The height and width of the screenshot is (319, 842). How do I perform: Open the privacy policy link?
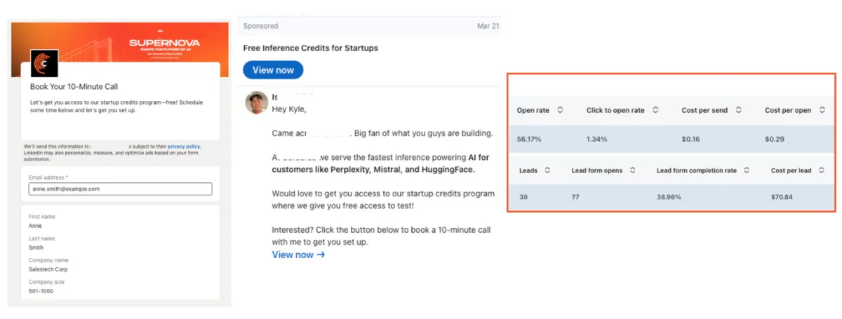tap(184, 147)
